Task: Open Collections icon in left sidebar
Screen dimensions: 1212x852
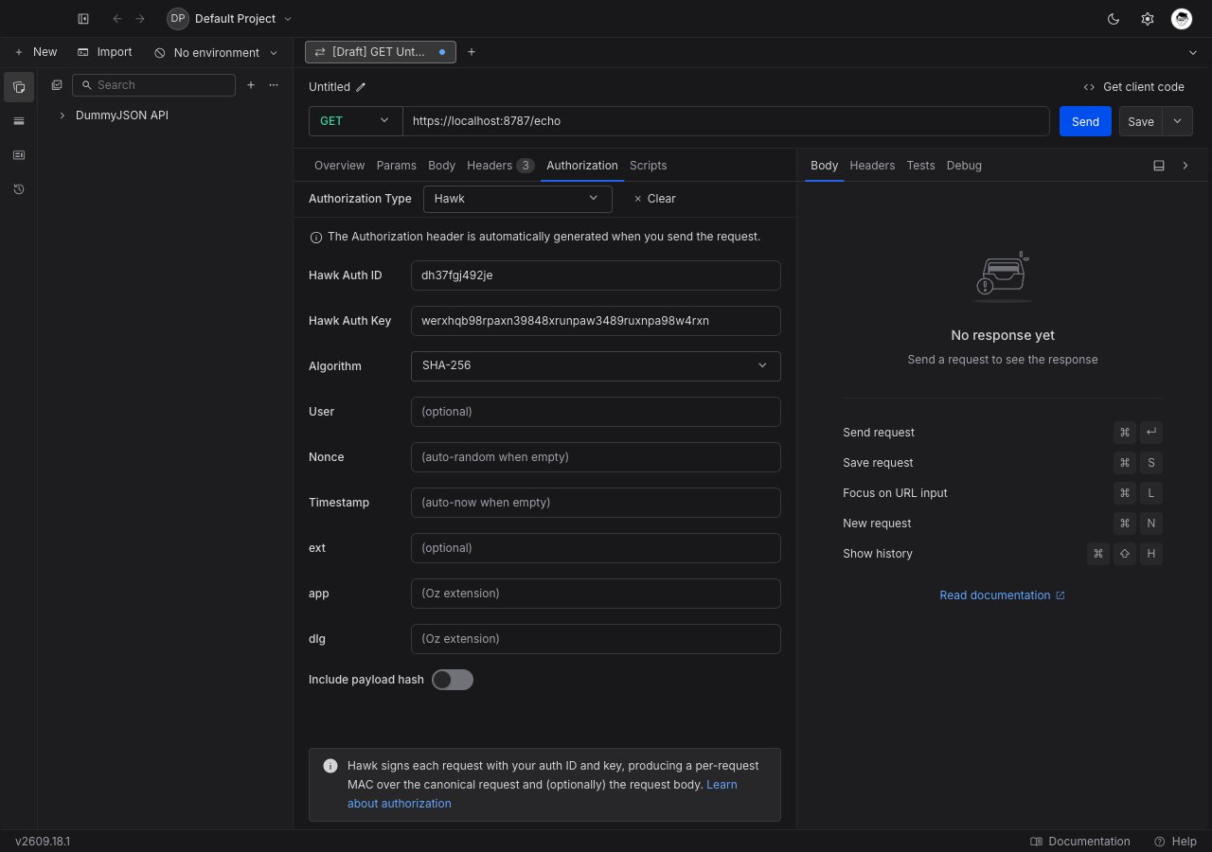Action: click(x=19, y=87)
